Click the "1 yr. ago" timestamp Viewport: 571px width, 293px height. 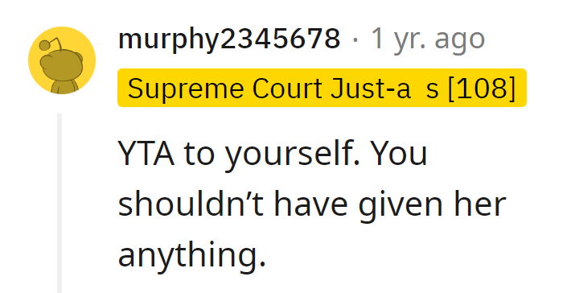[428, 39]
